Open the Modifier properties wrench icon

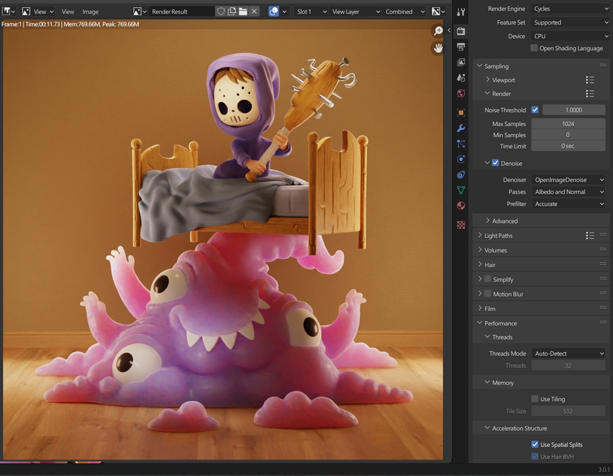point(461,128)
